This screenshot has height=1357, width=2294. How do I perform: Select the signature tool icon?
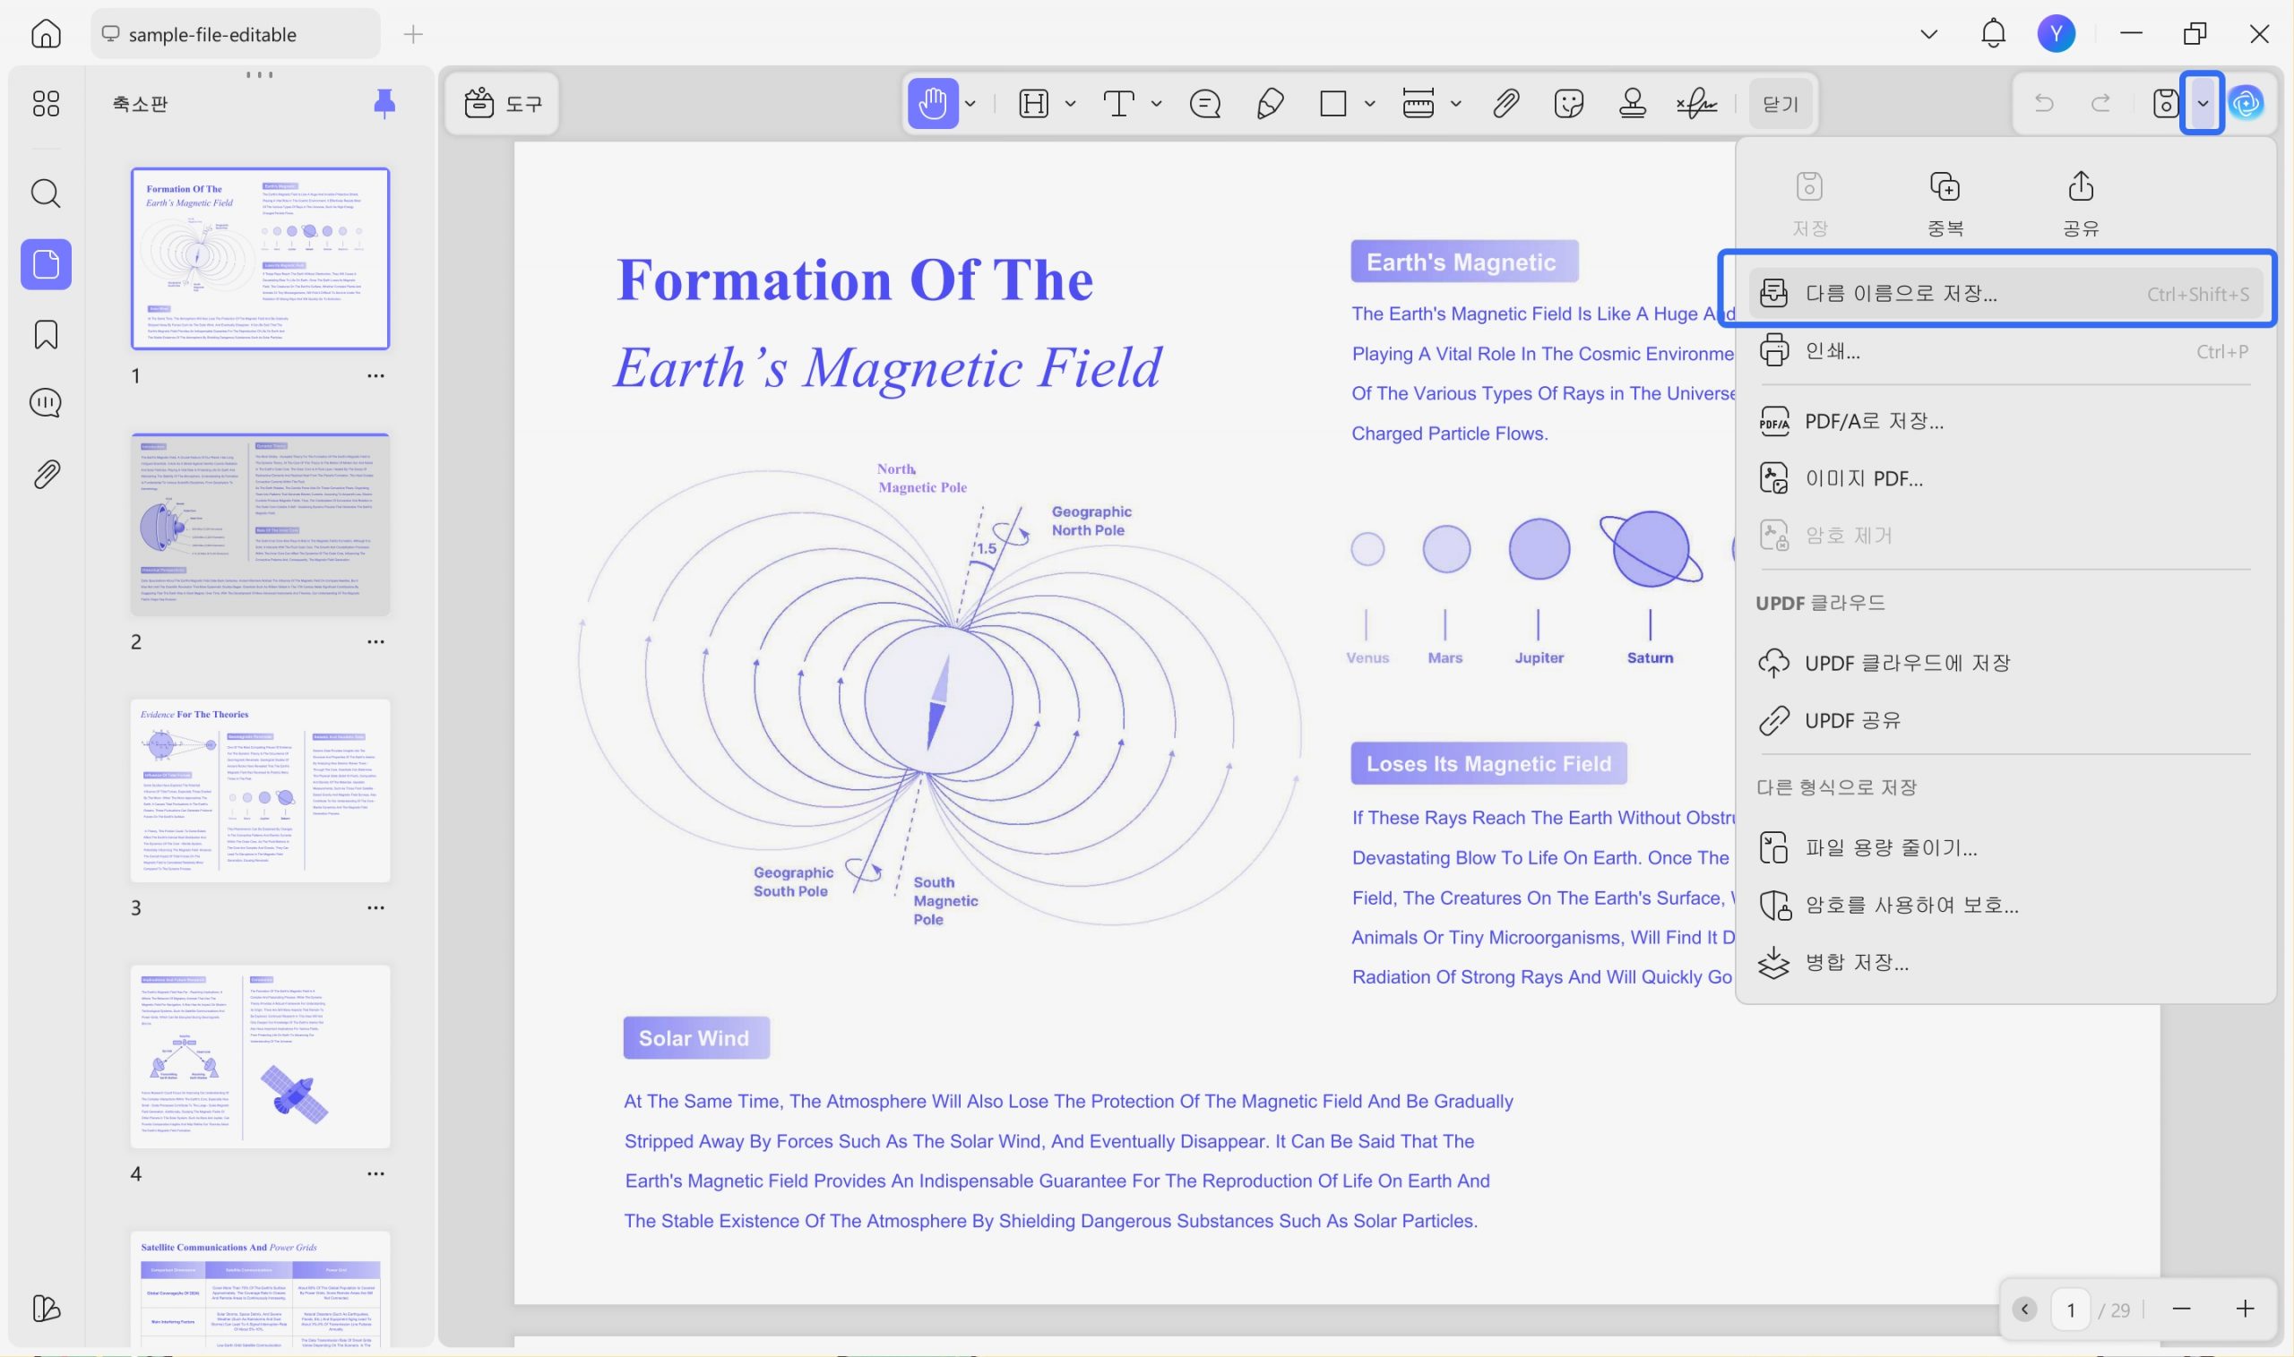1696,103
